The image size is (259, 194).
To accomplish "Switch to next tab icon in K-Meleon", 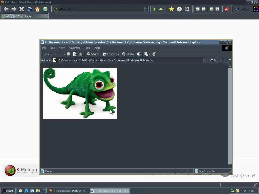I will click(204, 9).
